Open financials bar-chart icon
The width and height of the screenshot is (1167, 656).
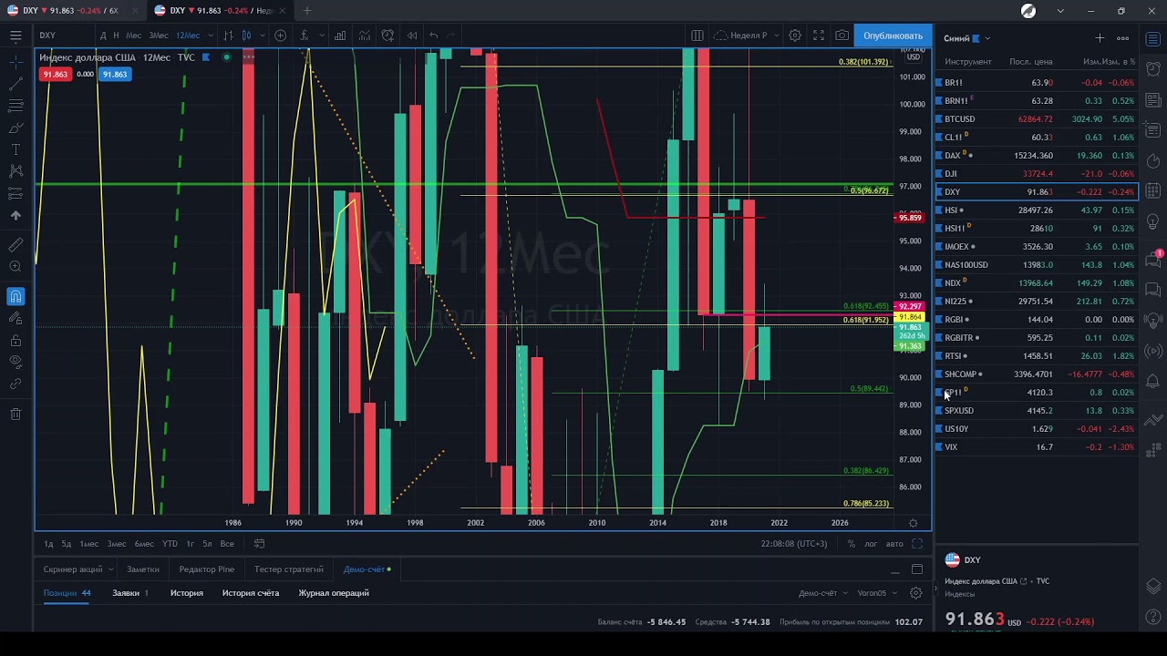click(x=340, y=36)
